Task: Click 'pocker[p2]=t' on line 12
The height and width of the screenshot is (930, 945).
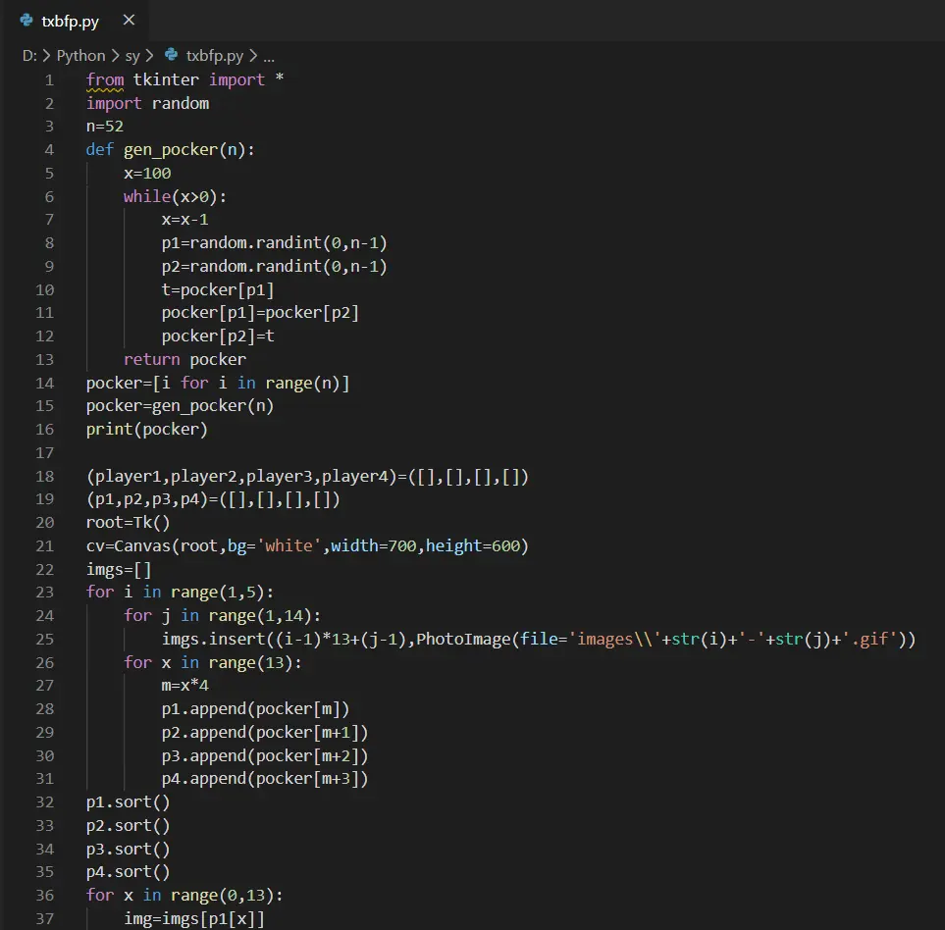Action: (218, 336)
